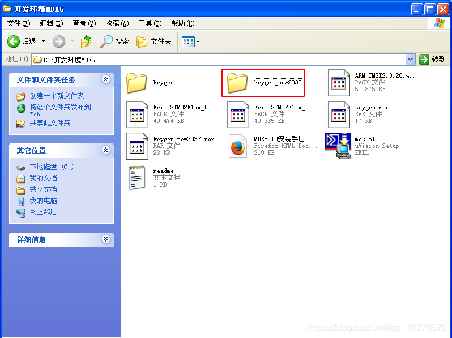The width and height of the screenshot is (452, 338).
Task: Click the Windows flag logo throbber
Action: point(440,23)
